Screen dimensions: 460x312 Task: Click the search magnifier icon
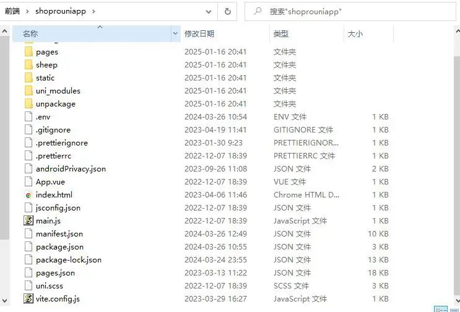point(258,11)
